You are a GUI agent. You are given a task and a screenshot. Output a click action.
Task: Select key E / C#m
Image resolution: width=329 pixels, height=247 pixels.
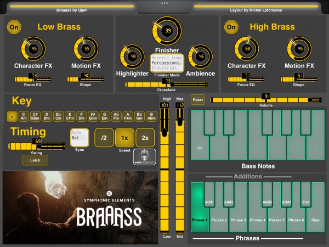(x=70, y=116)
